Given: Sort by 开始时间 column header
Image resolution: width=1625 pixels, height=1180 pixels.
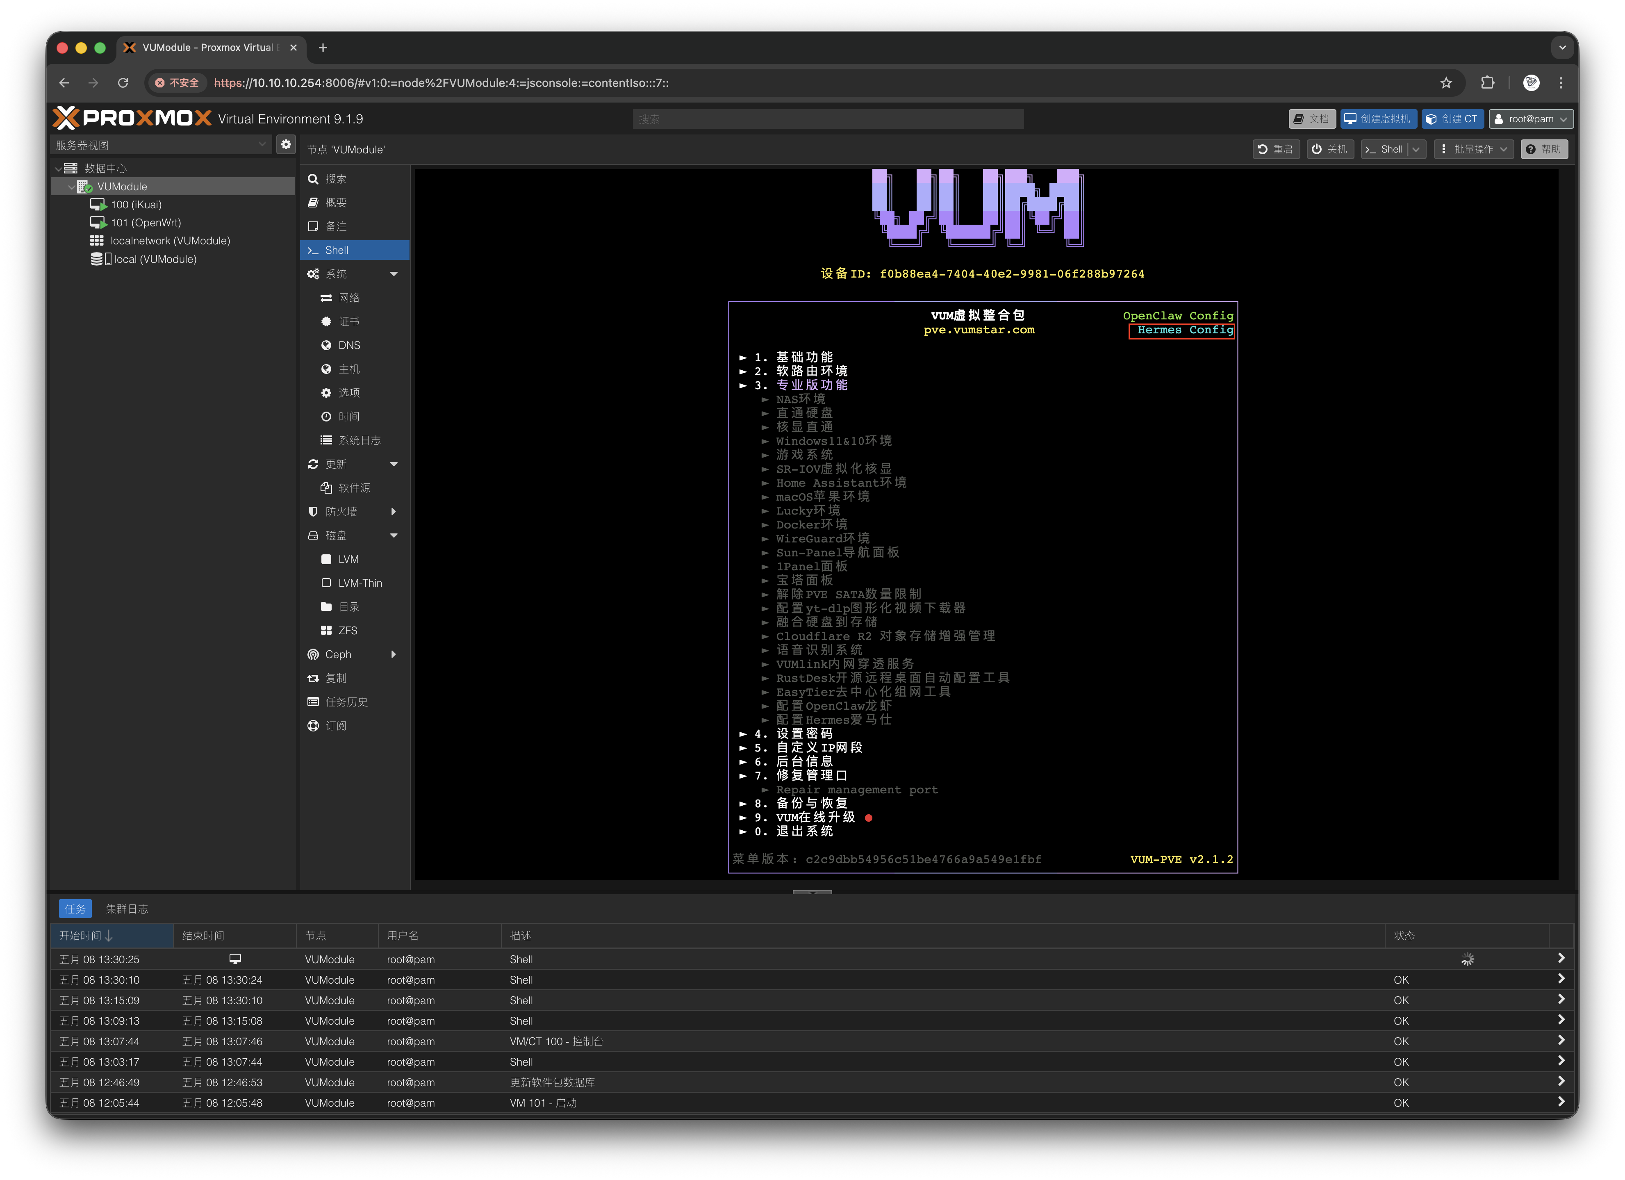Looking at the screenshot, I should click(x=112, y=936).
